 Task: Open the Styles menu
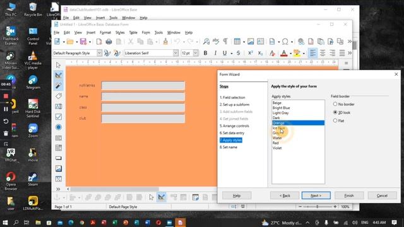click(120, 32)
